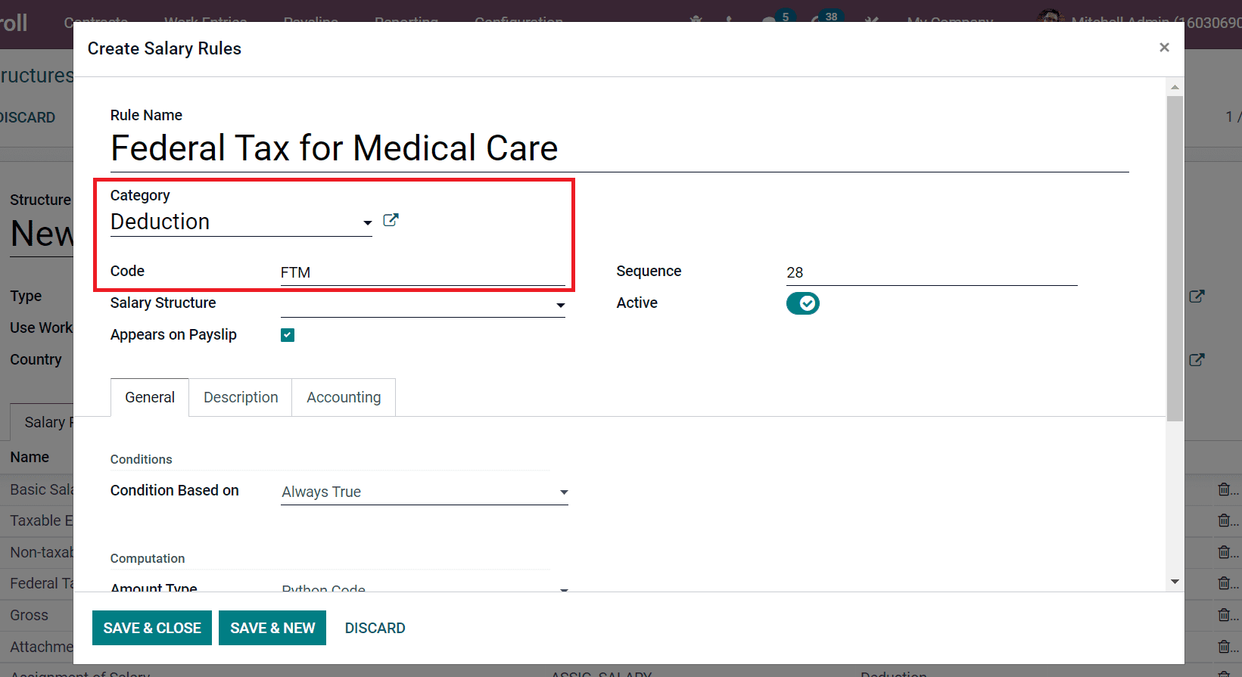Close the Create Salary Rules dialog
1242x677 pixels.
tap(1164, 48)
